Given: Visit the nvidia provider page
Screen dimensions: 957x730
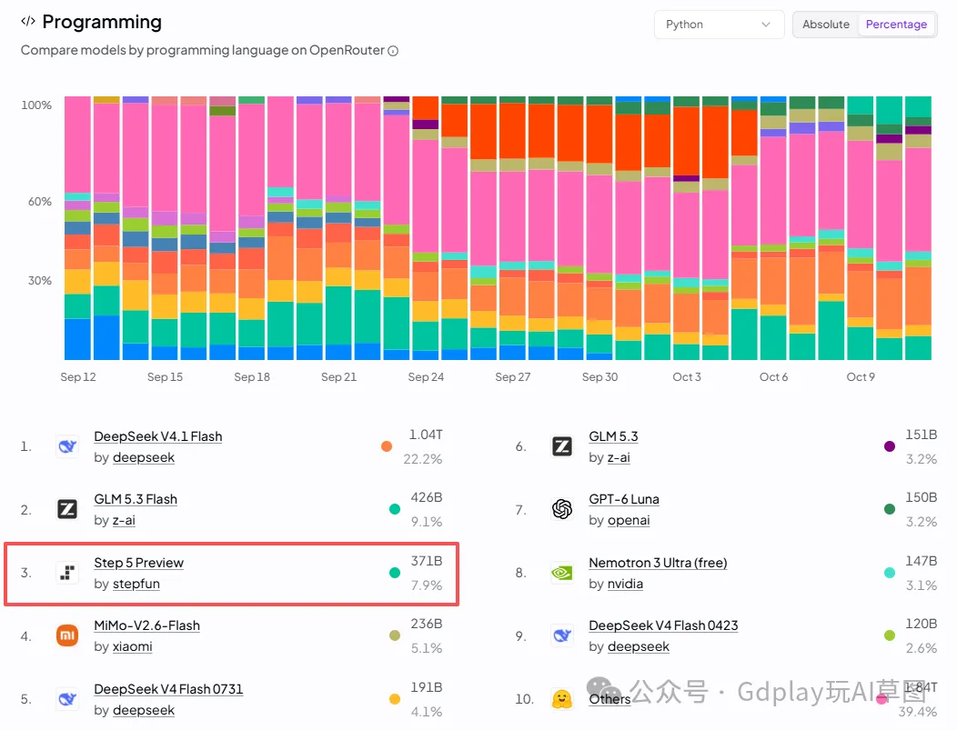Looking at the screenshot, I should click(625, 584).
